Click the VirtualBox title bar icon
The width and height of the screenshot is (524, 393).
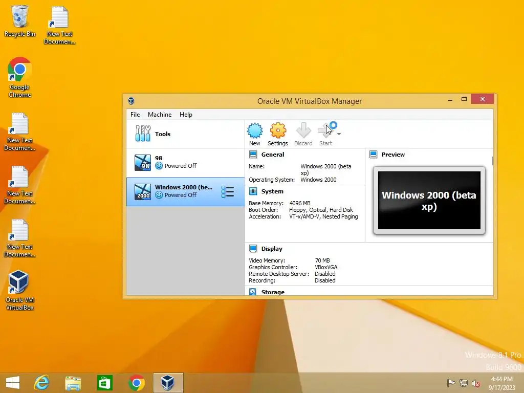[131, 101]
